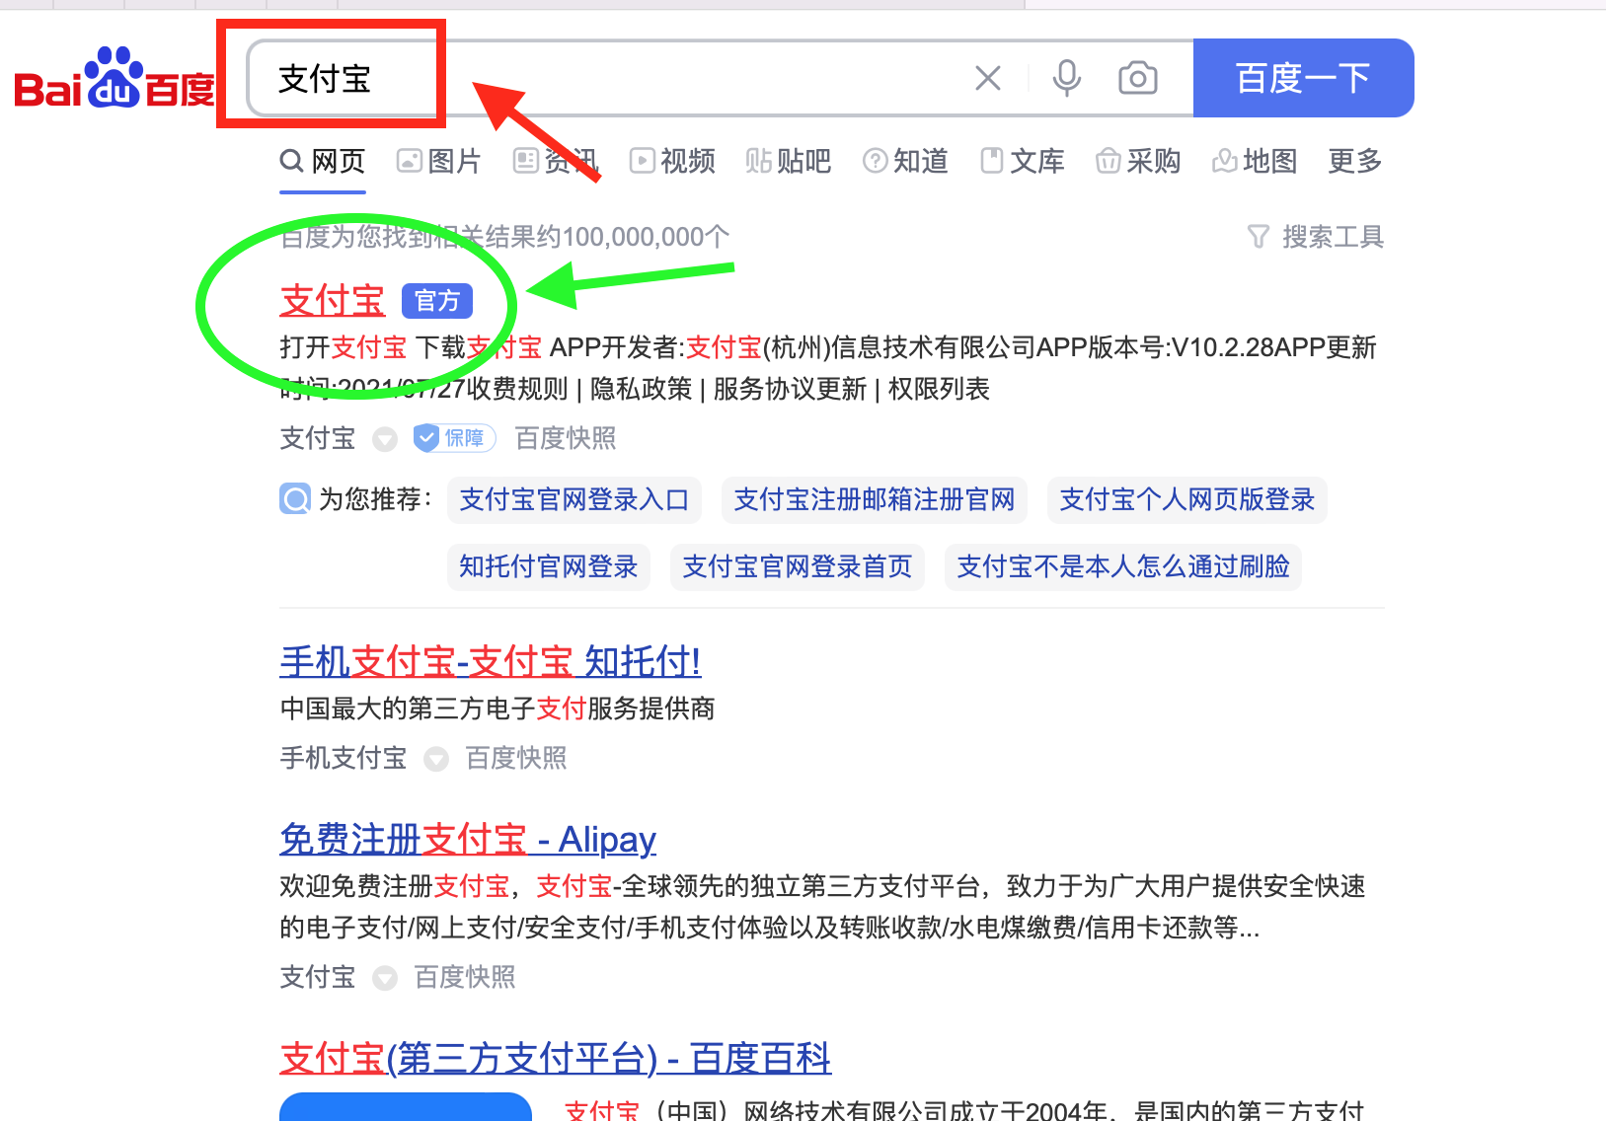Click the 保障 shield badge
Screen dimensions: 1606x1121
click(x=454, y=438)
